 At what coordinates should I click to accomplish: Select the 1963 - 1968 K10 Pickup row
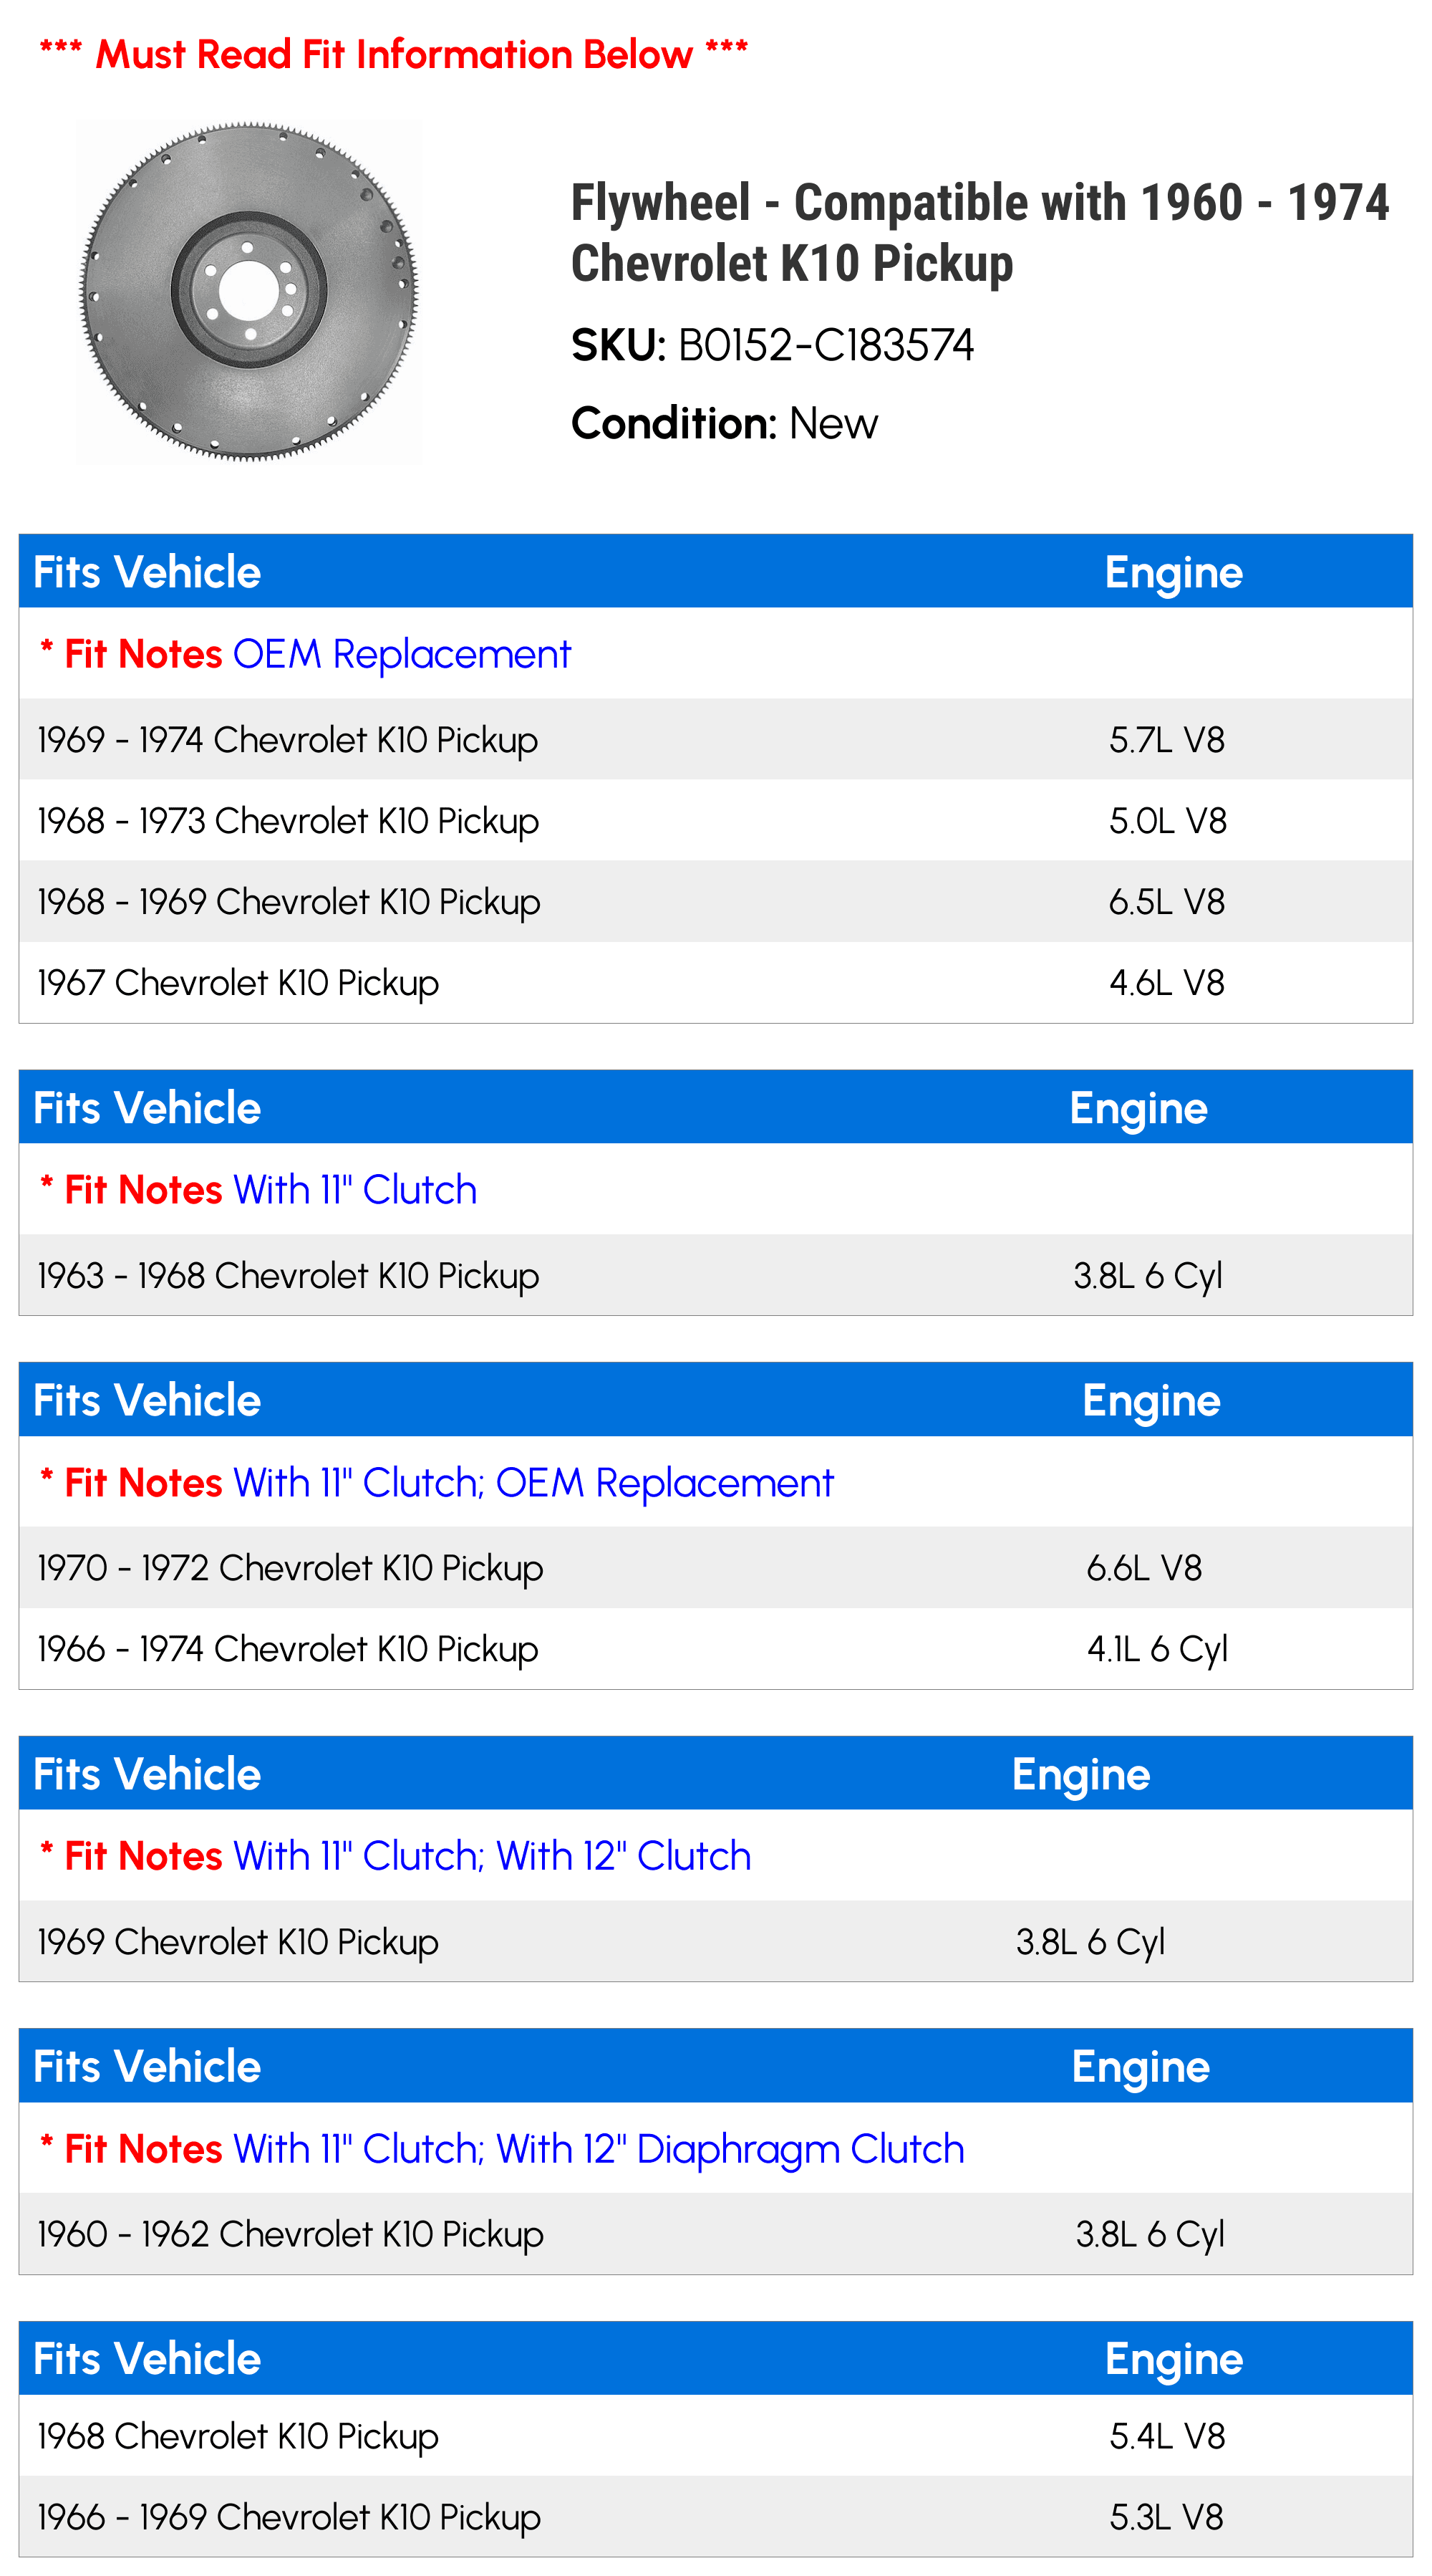[715, 1276]
